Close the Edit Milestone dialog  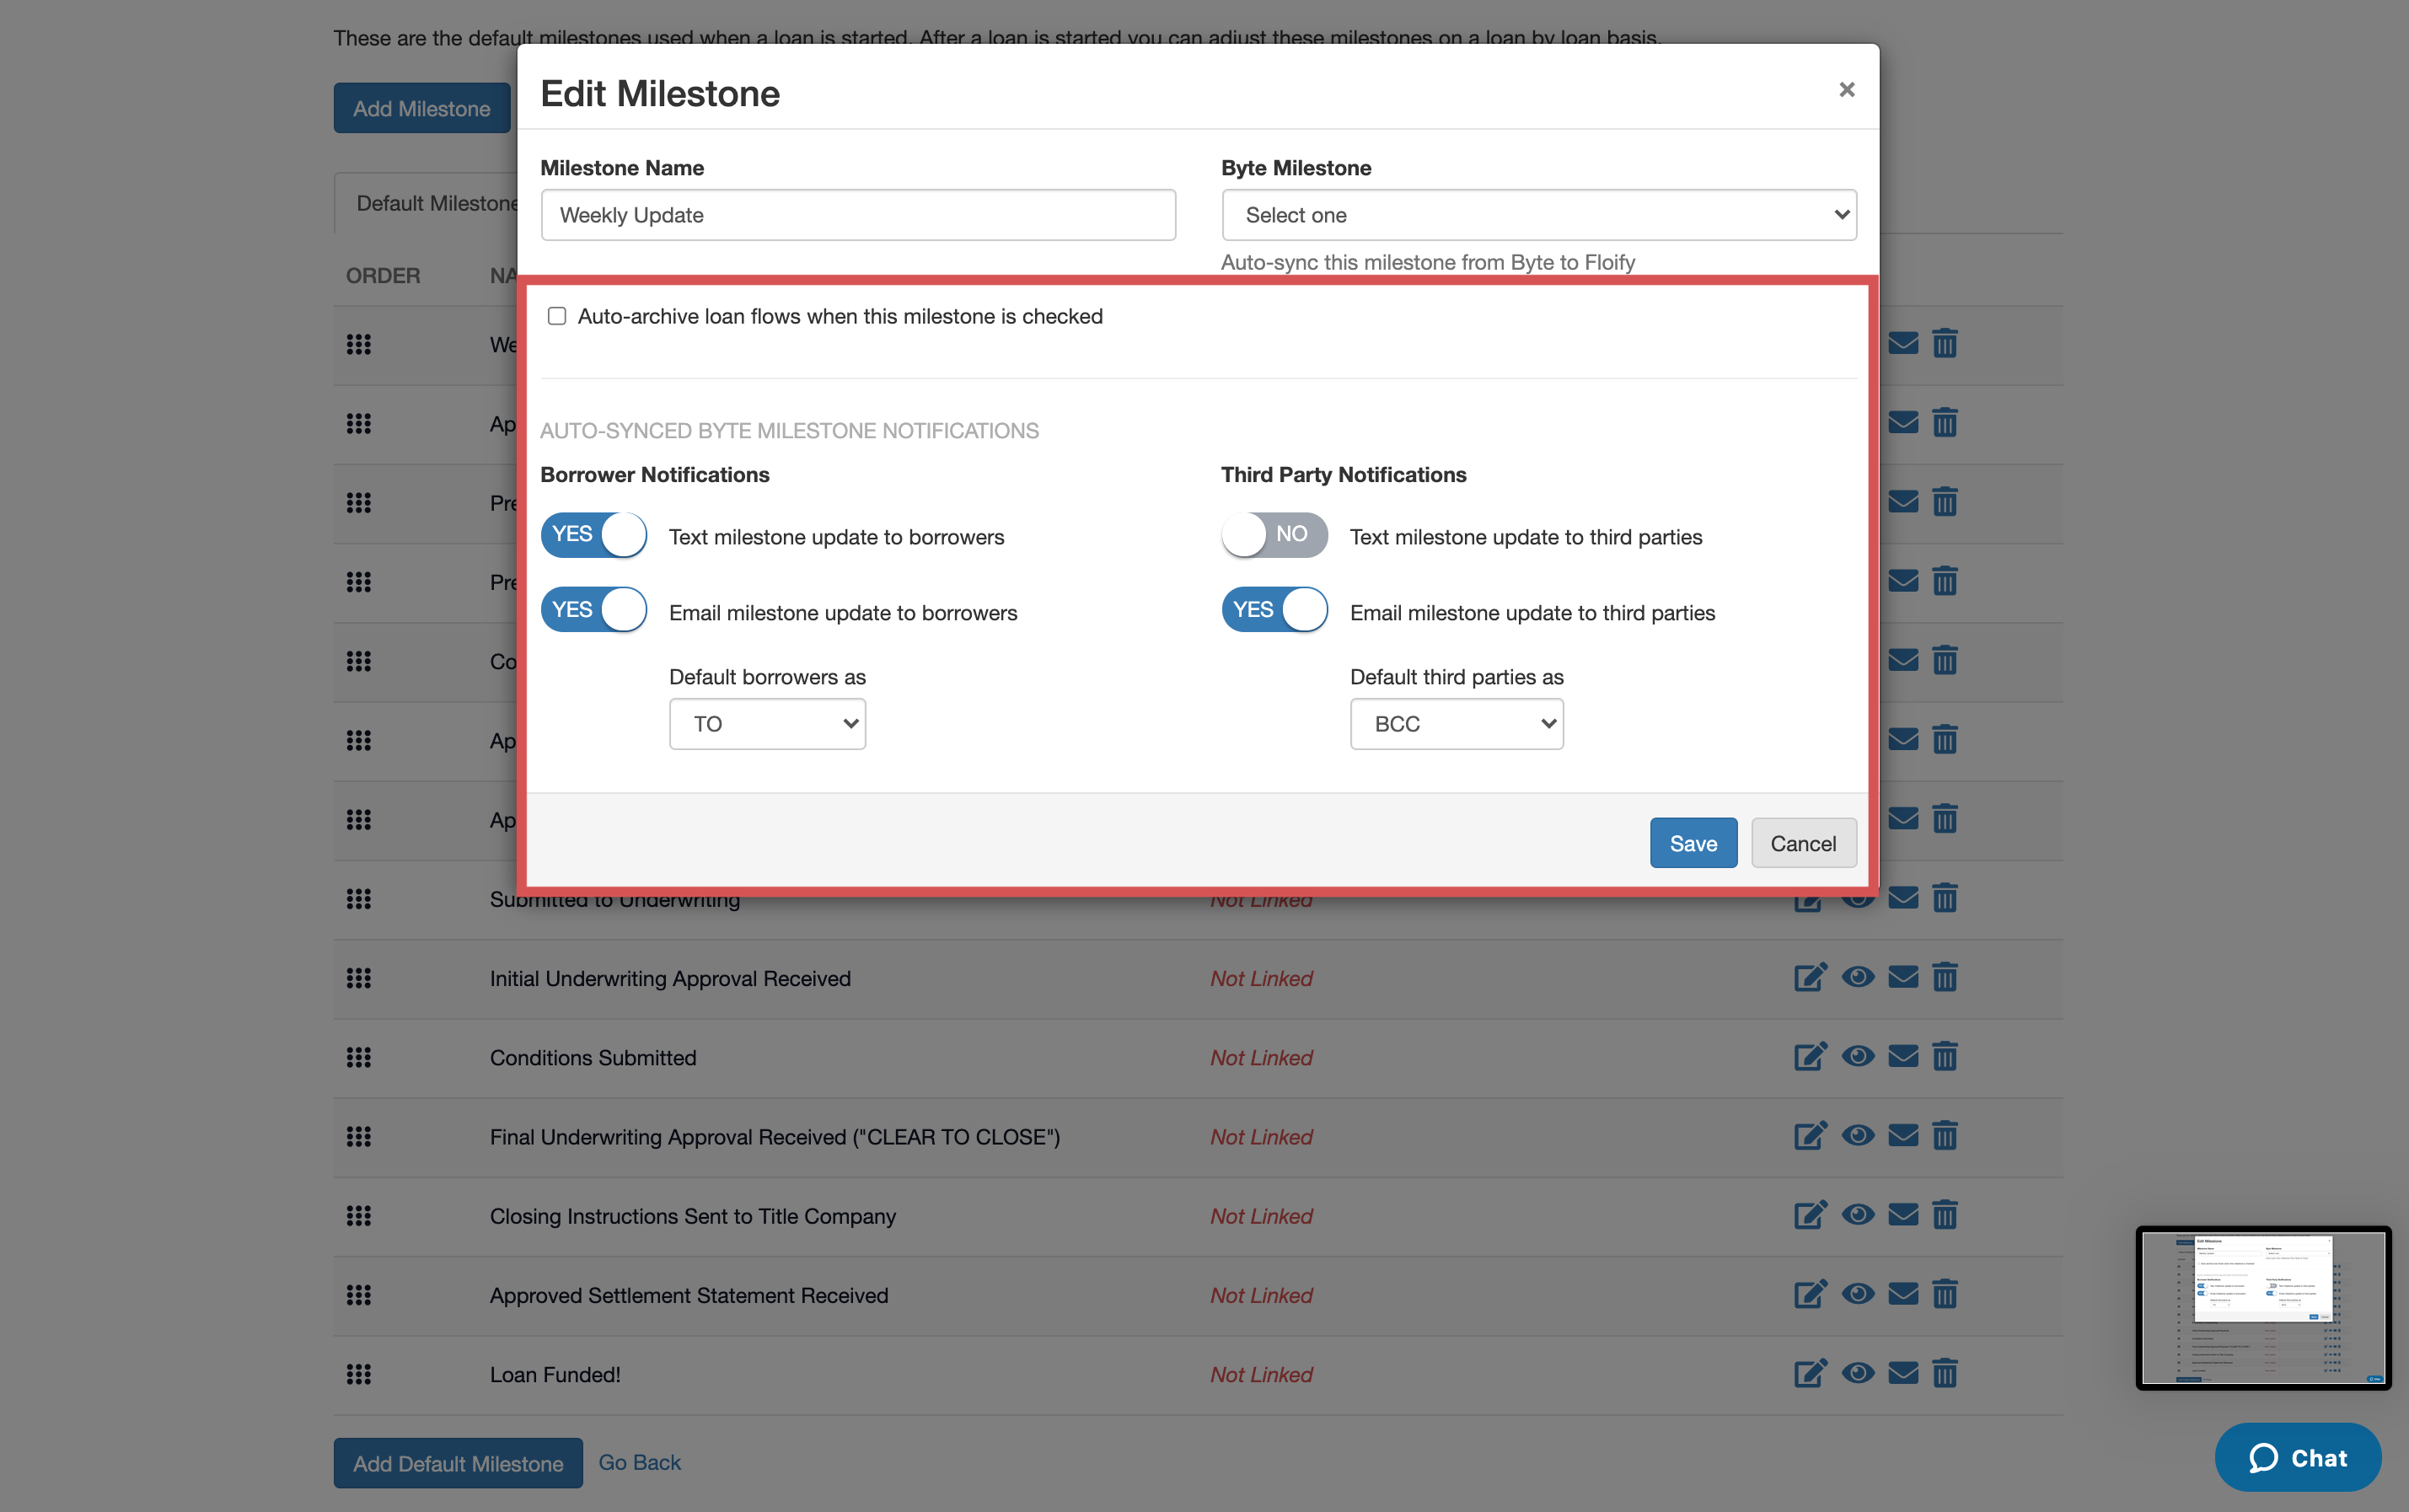pyautogui.click(x=1846, y=90)
